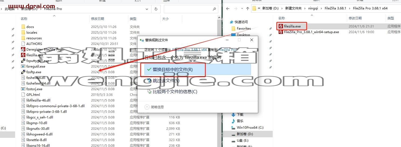This screenshot has height=147, width=401.
Task: Select 新加卷 (D:) drive in right sidebar
Action: point(245,134)
